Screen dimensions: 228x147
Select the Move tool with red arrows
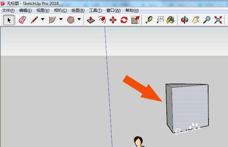tap(113, 20)
